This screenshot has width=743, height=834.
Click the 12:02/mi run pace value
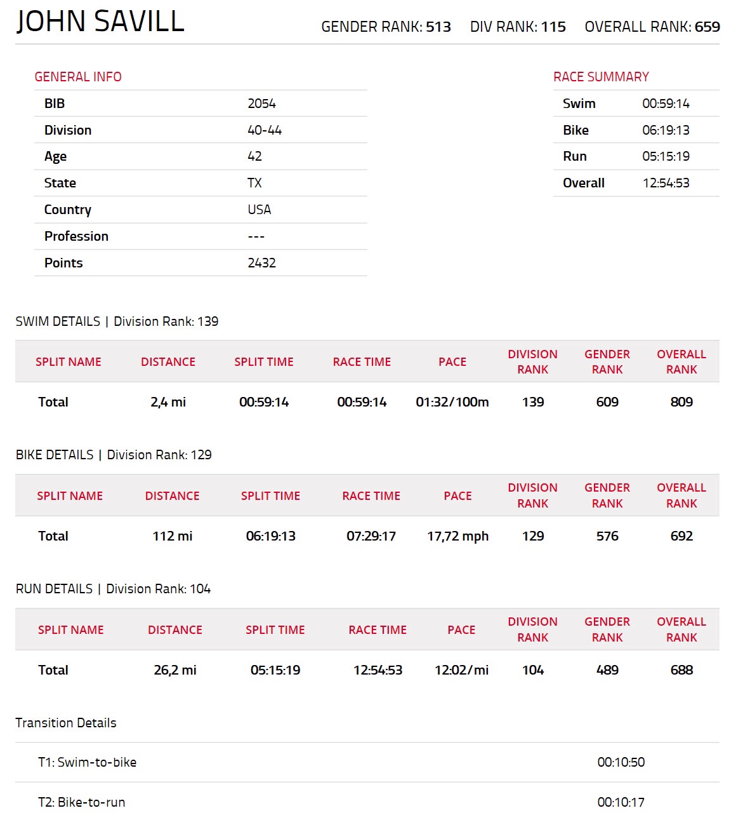click(x=461, y=670)
